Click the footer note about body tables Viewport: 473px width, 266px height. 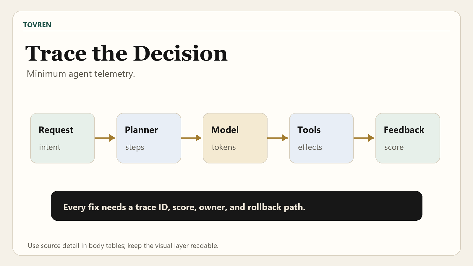pos(123,246)
